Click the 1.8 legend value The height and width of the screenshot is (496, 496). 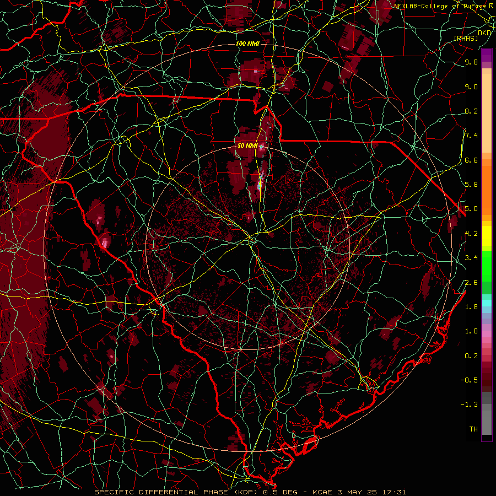click(471, 307)
